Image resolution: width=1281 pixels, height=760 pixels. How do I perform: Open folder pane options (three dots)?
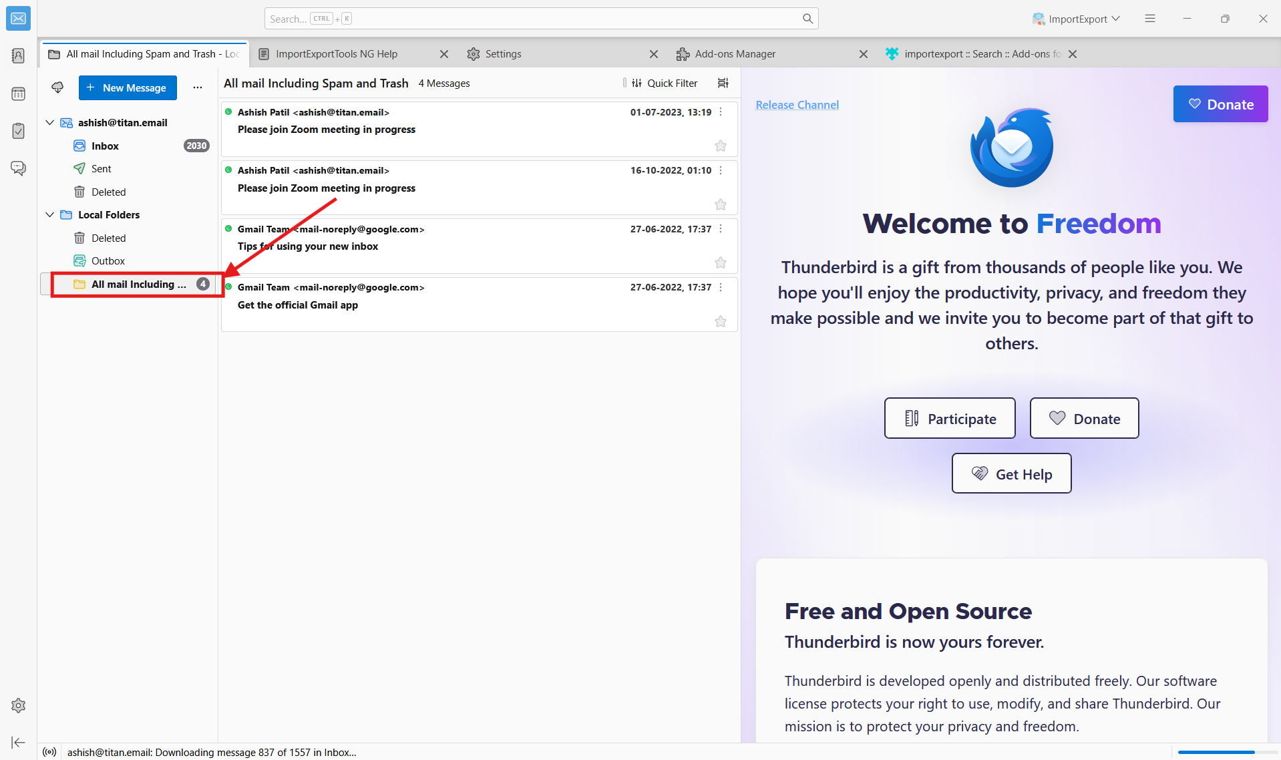coord(198,87)
